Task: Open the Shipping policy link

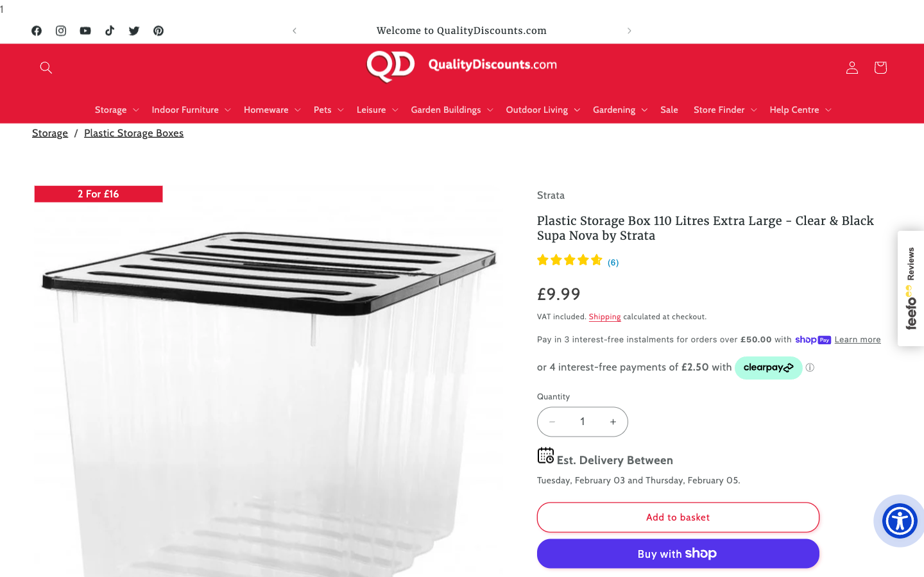Action: [604, 317]
